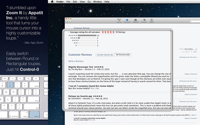Click "5 out of 5 customers found this review helpful"
The height and width of the screenshot is (125, 200).
(x=90, y=118)
